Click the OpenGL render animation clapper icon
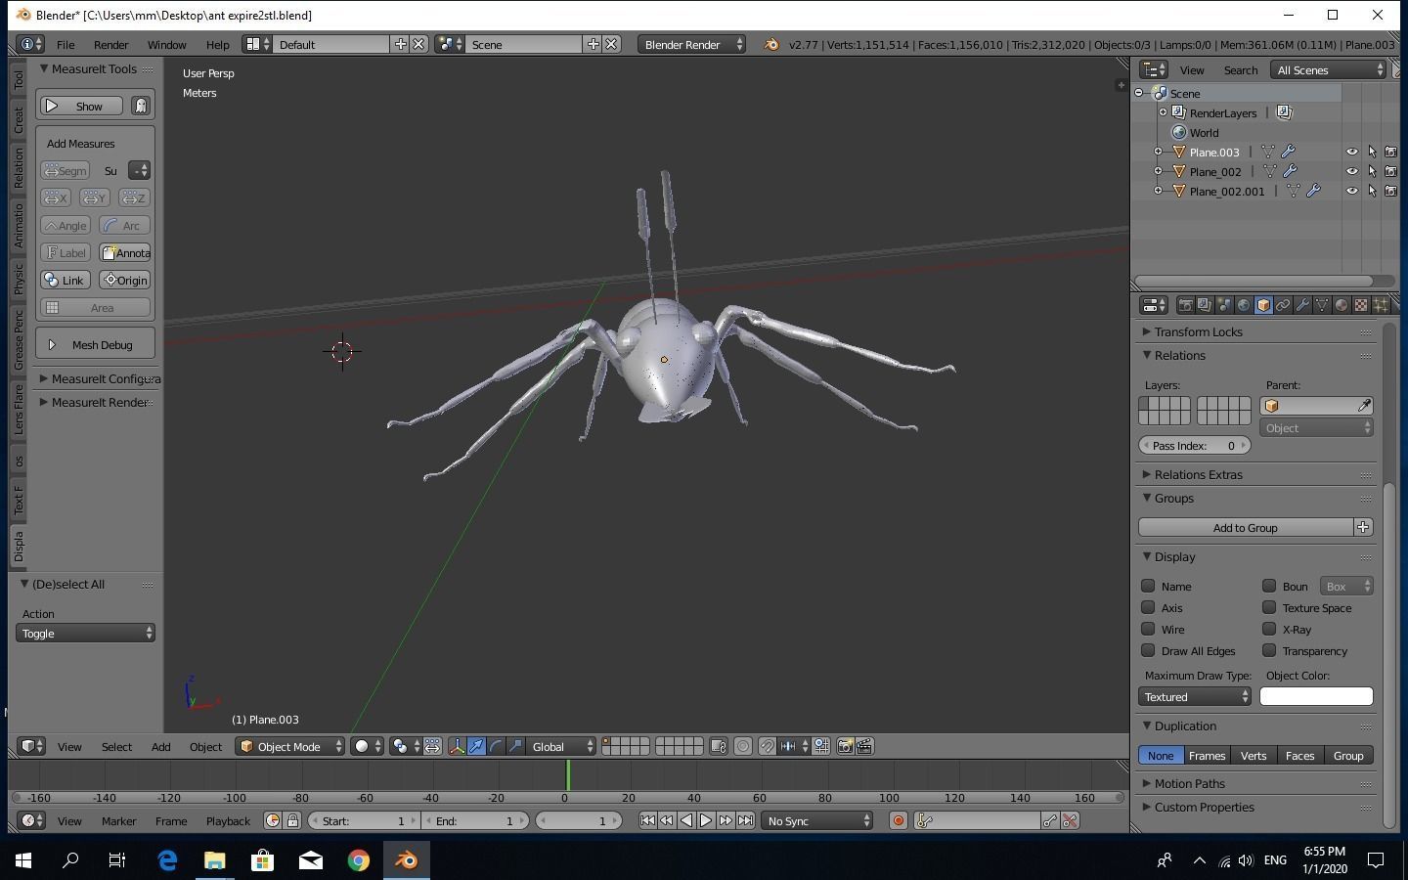Viewport: 1408px width, 880px height. (864, 747)
